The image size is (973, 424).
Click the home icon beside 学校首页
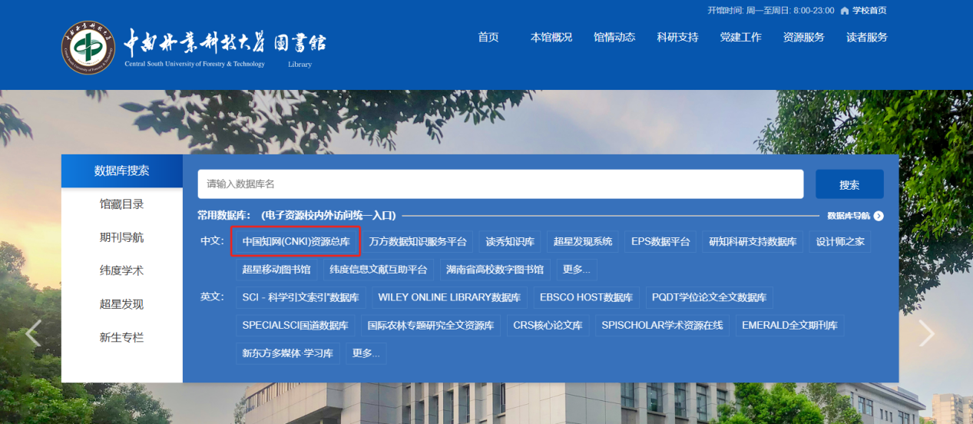point(845,11)
